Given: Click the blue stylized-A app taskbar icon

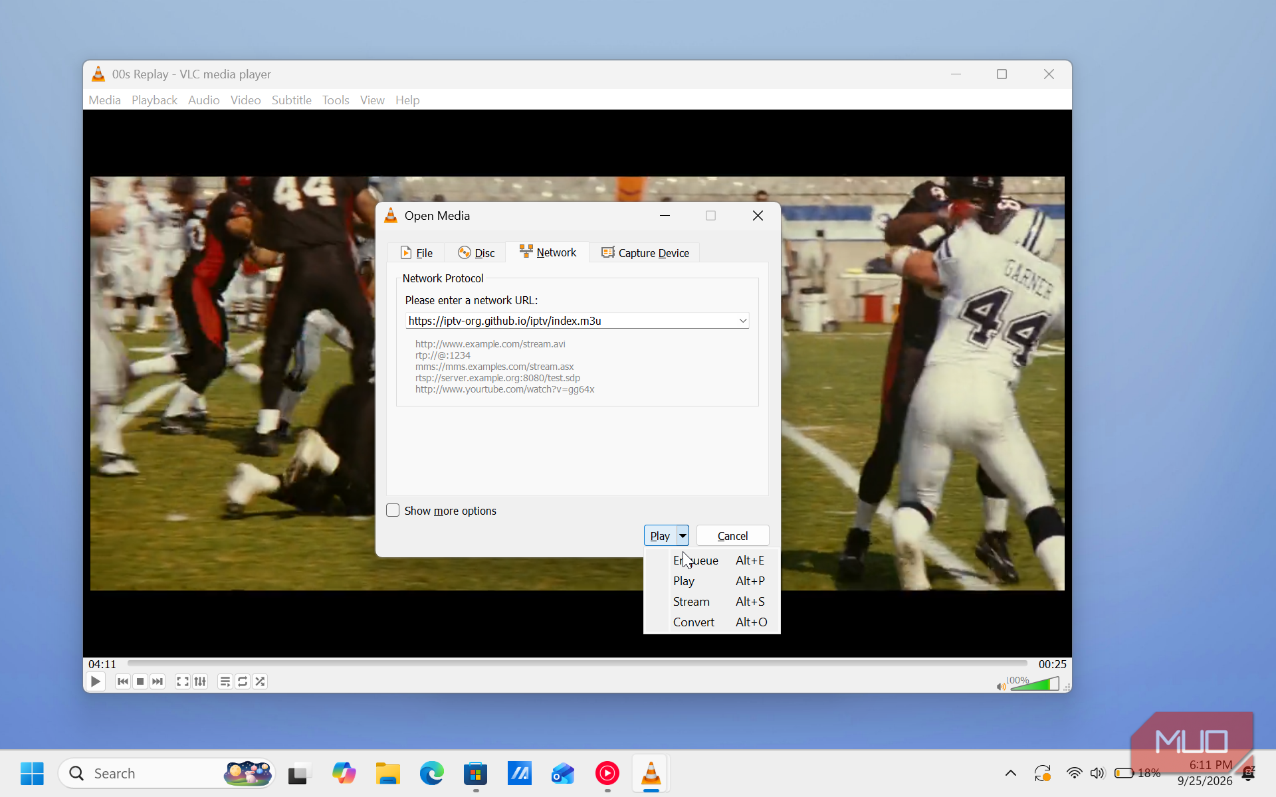Looking at the screenshot, I should 519,773.
